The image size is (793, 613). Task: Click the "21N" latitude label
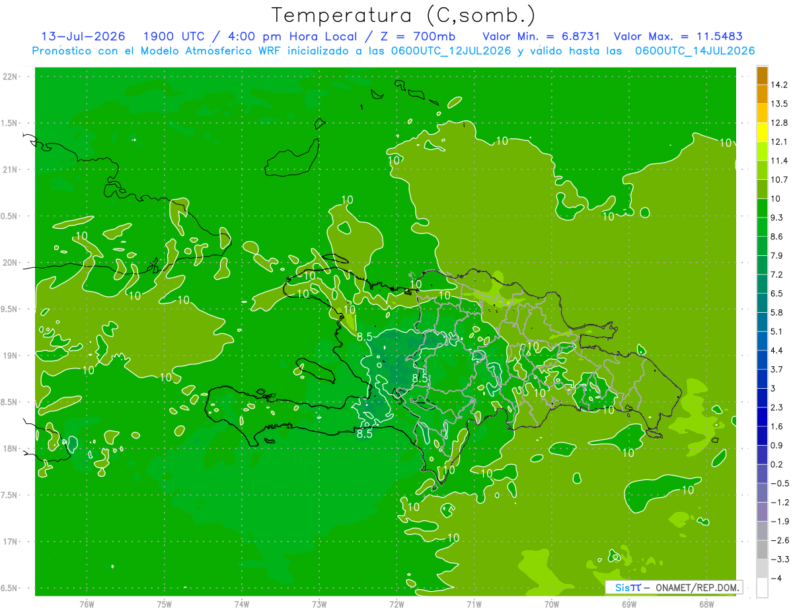tap(11, 170)
